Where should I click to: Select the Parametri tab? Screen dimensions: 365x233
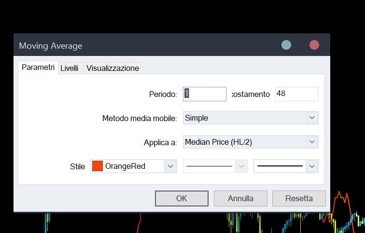pos(38,68)
